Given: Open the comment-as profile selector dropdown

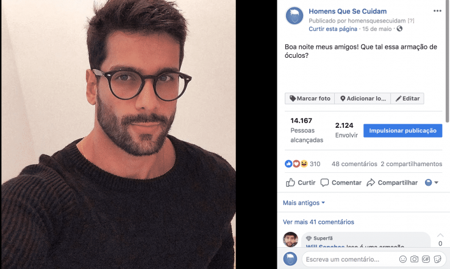Looking at the screenshot, I should click(432, 183).
